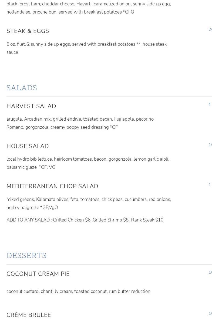Select the HARVEST SALAD title
This screenshot has width=212, height=324.
pyautogui.click(x=31, y=106)
